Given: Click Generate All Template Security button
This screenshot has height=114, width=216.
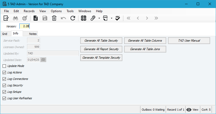Looking at the screenshot, I should click(x=101, y=58).
